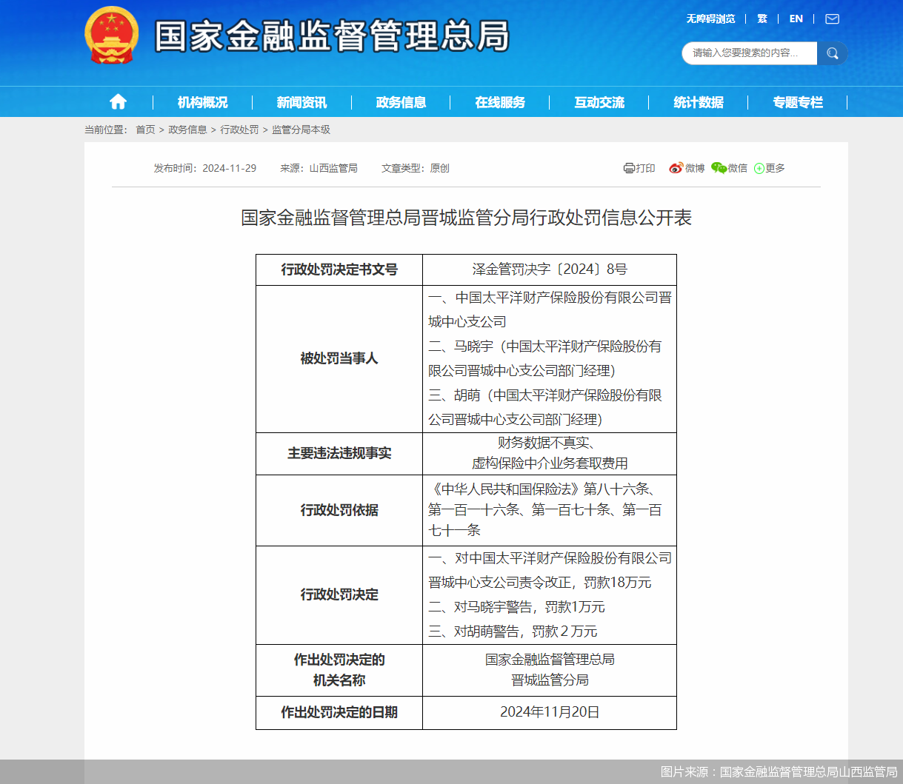903x784 pixels.
Task: Open the 互动交流 menu
Action: tap(599, 102)
